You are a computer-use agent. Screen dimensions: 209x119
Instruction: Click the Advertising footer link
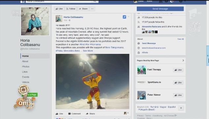(157, 115)
